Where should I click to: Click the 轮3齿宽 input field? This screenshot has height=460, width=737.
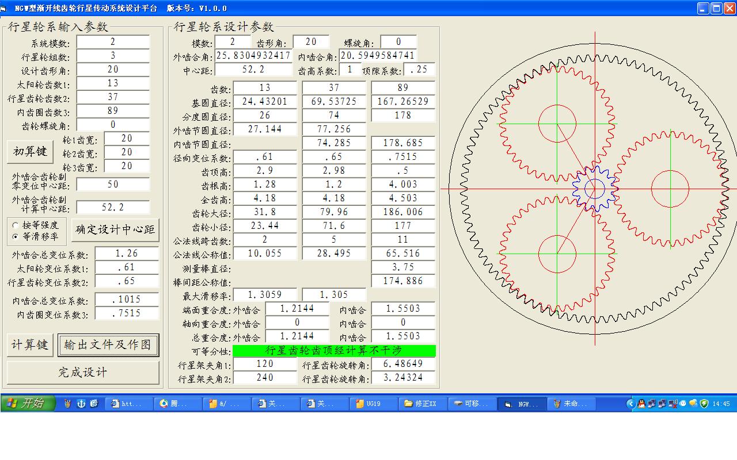tap(127, 166)
